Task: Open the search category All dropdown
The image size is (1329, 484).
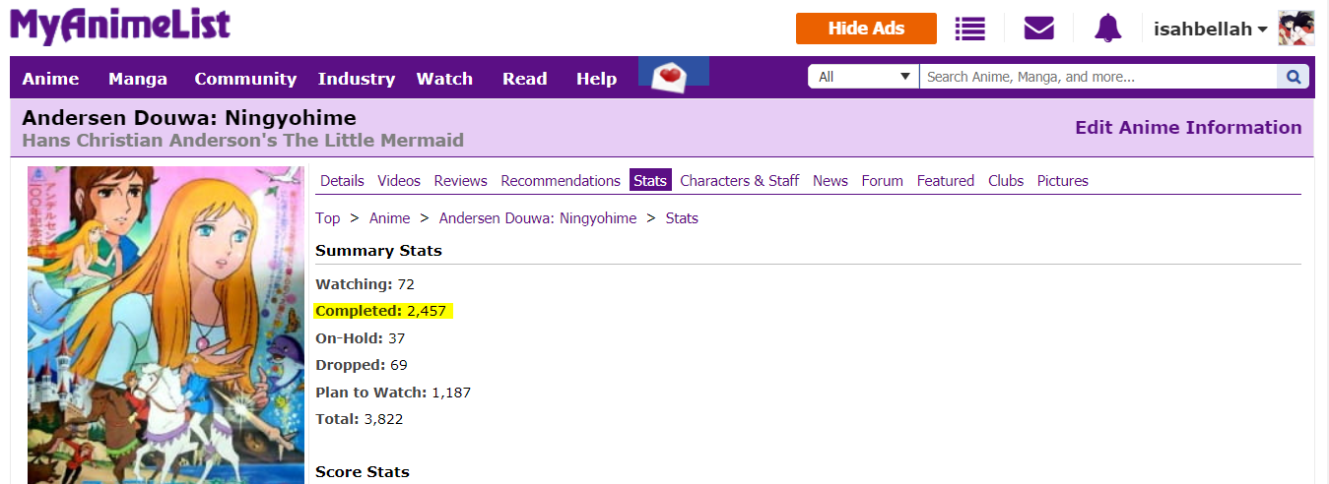Action: tap(863, 77)
